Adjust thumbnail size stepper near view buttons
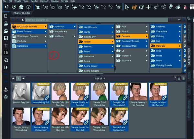This screenshot has height=139, width=194. (x=175, y=79)
